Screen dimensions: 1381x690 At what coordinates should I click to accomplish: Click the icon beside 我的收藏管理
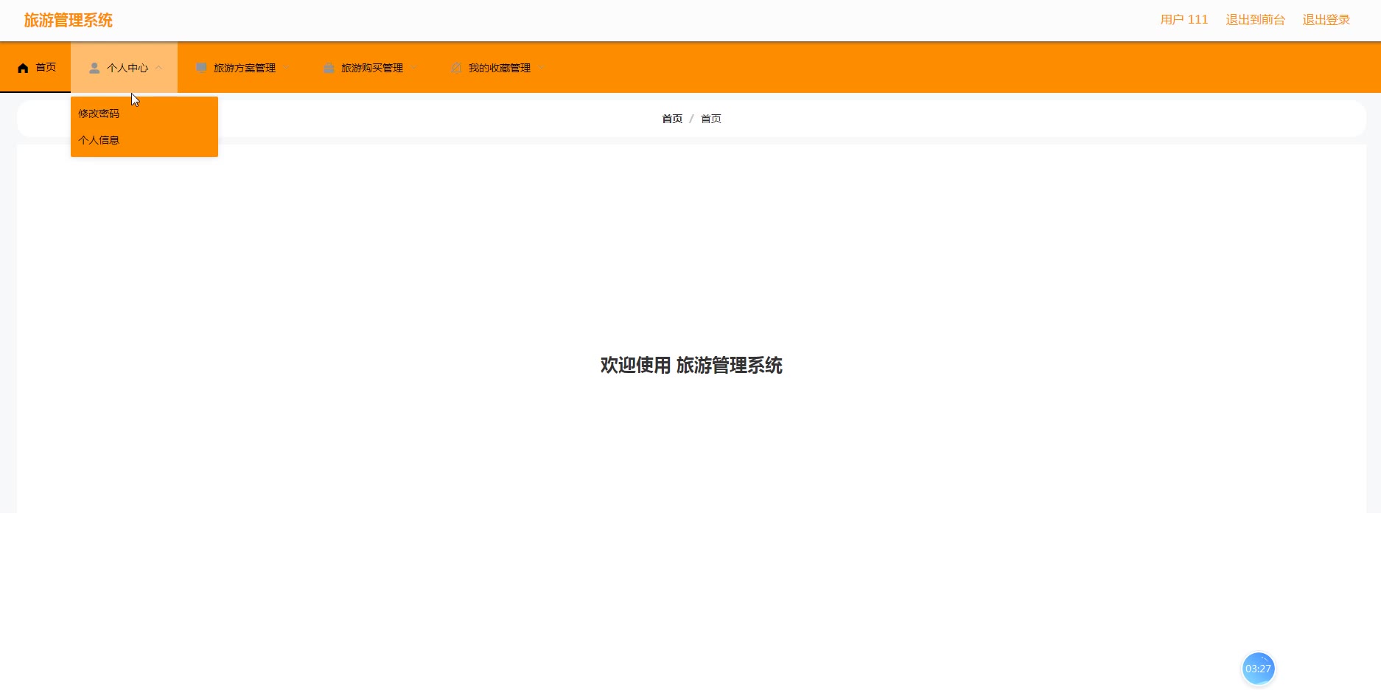[x=456, y=68]
